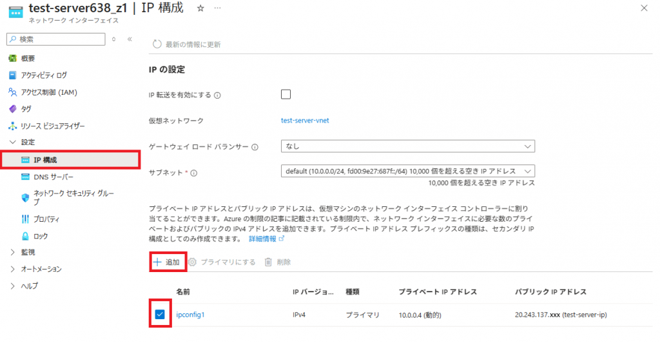Collapse the sidebar with double chevron icon
660x343 pixels.
[130, 39]
